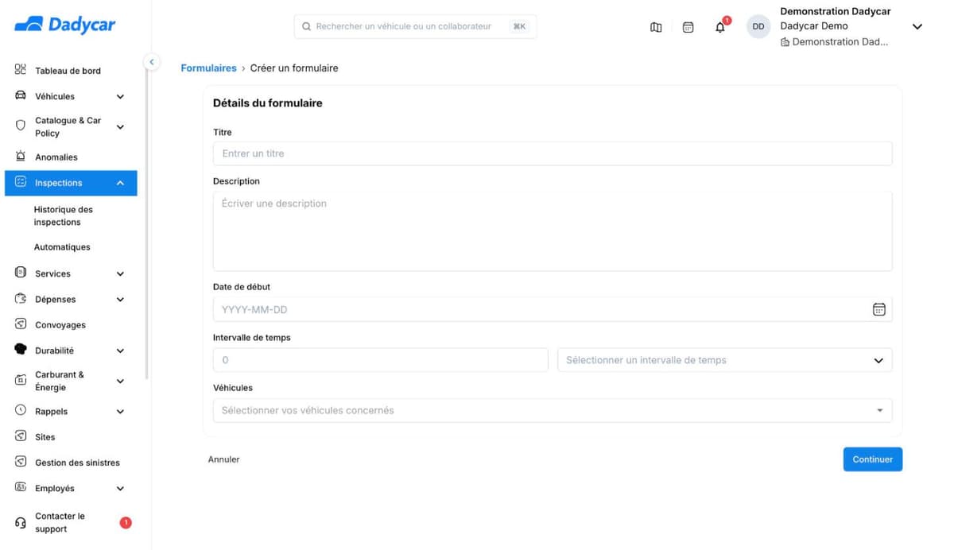Image resolution: width=954 pixels, height=550 pixels.
Task: Click the Carburant & Énergie fuel icon
Action: coord(21,381)
